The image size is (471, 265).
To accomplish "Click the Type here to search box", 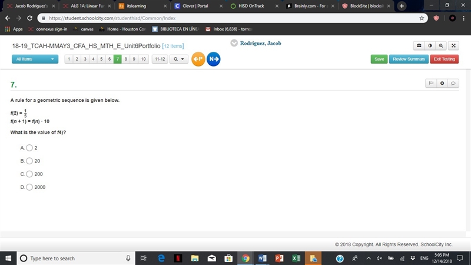I will point(76,259).
